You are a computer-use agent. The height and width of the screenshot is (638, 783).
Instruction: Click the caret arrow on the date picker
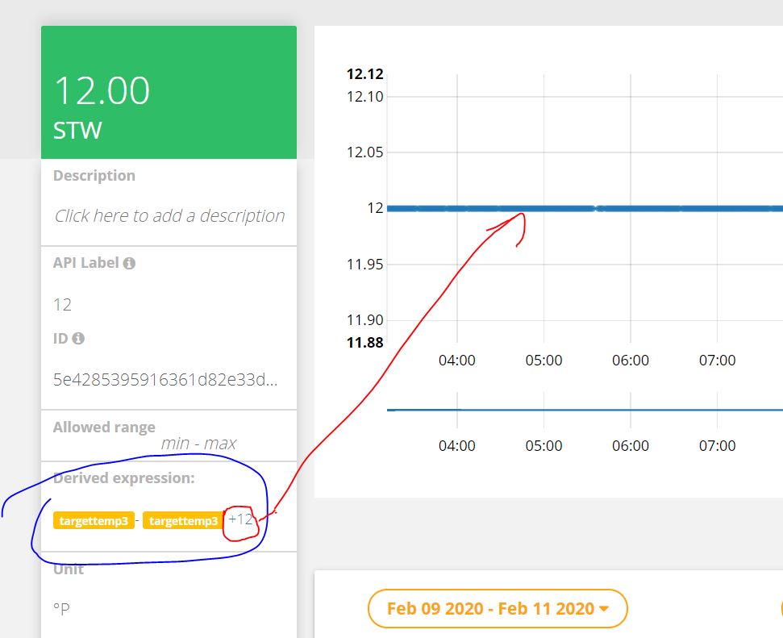pos(604,610)
